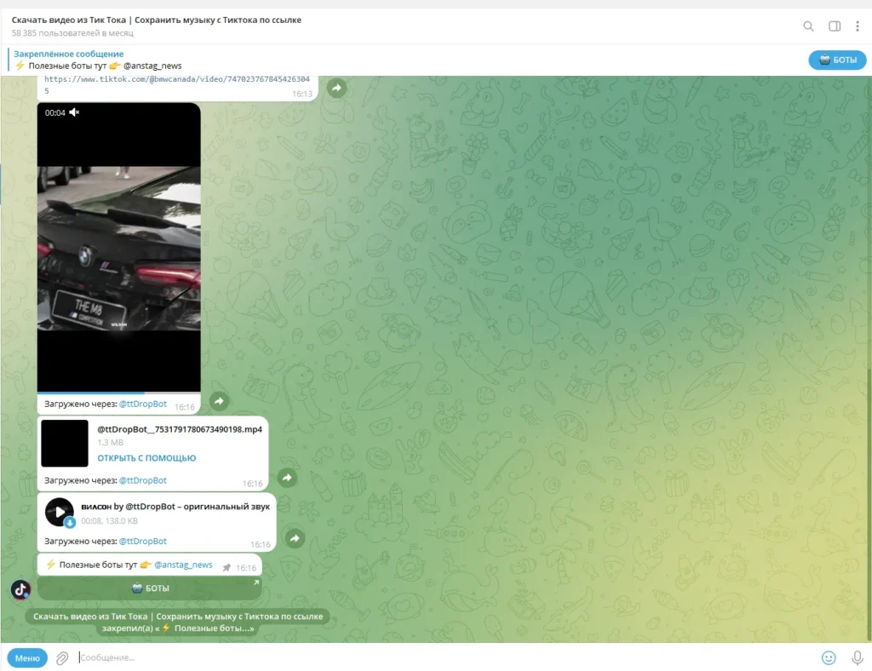Play the BMW M8 video thumbnail

(x=119, y=248)
